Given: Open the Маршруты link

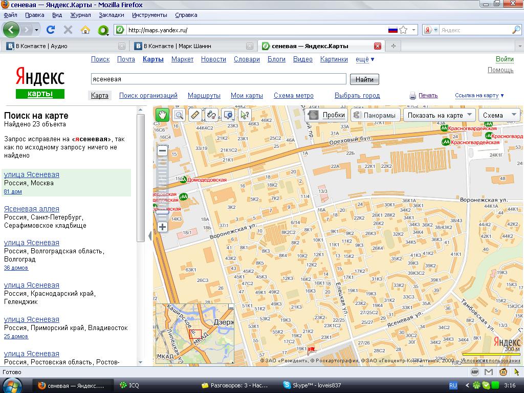Looking at the screenshot, I should point(204,95).
